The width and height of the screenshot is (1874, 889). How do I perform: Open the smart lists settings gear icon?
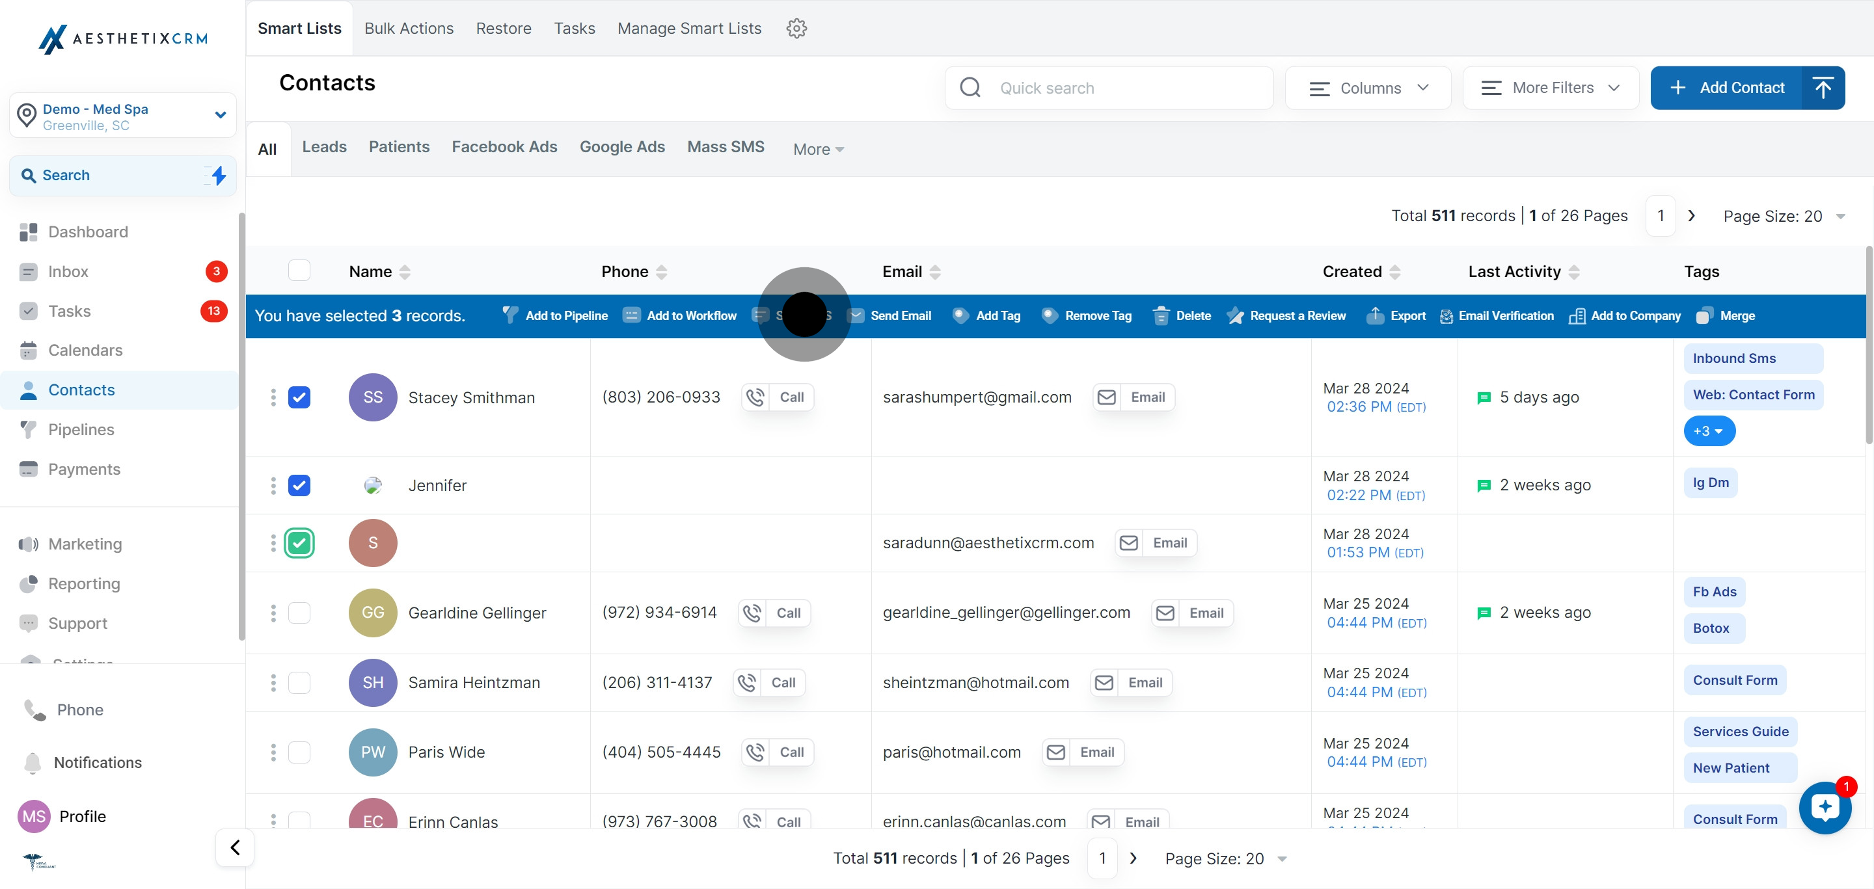pos(796,29)
